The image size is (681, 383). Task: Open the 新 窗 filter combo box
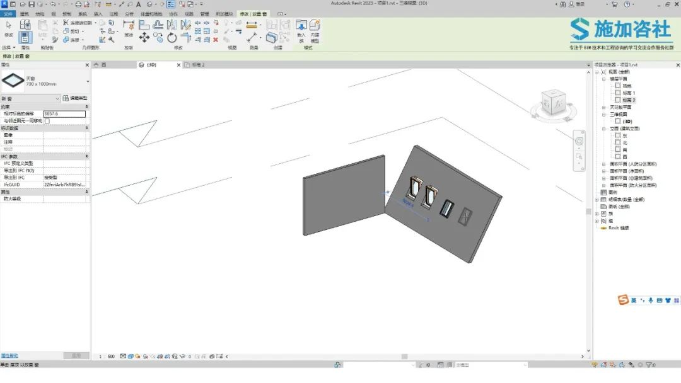[x=30, y=98]
